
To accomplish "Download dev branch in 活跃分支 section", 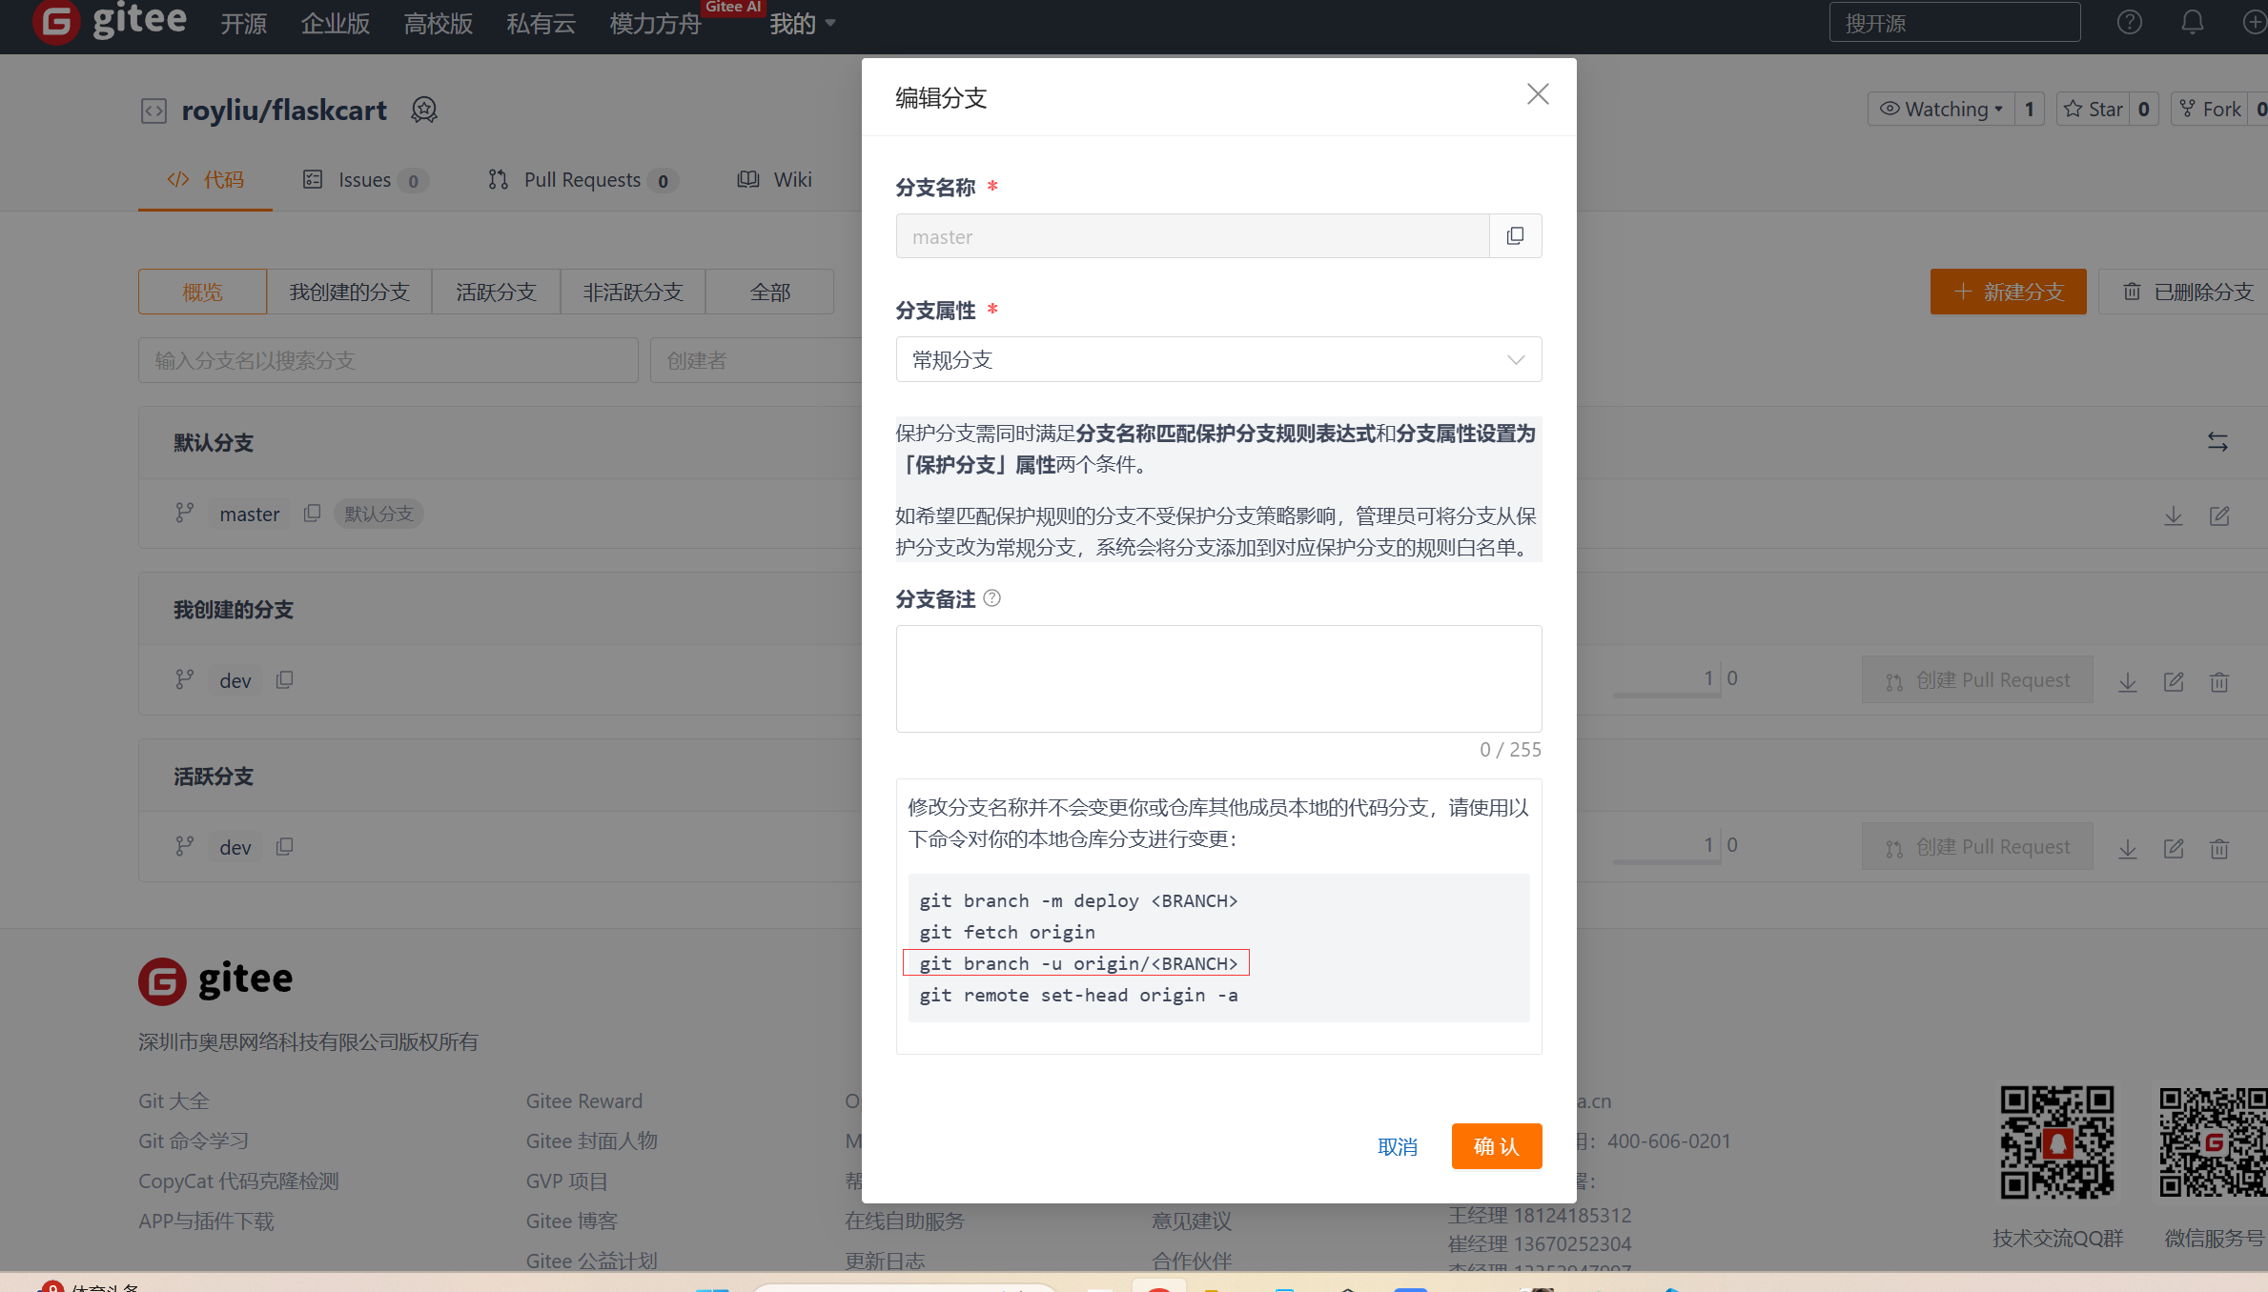I will 2127,848.
